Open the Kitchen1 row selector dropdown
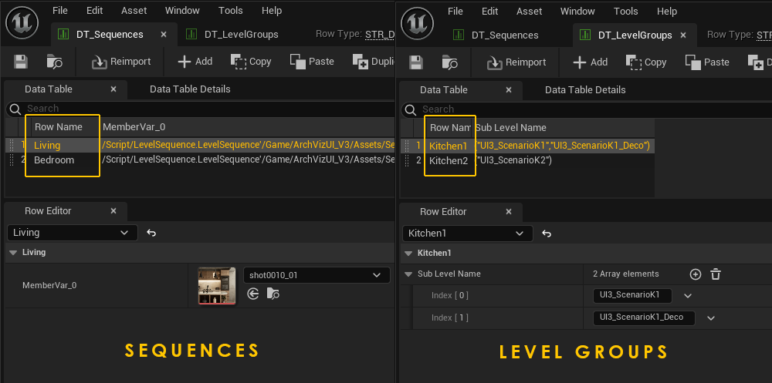Viewport: 772px width, 383px height. pos(468,233)
